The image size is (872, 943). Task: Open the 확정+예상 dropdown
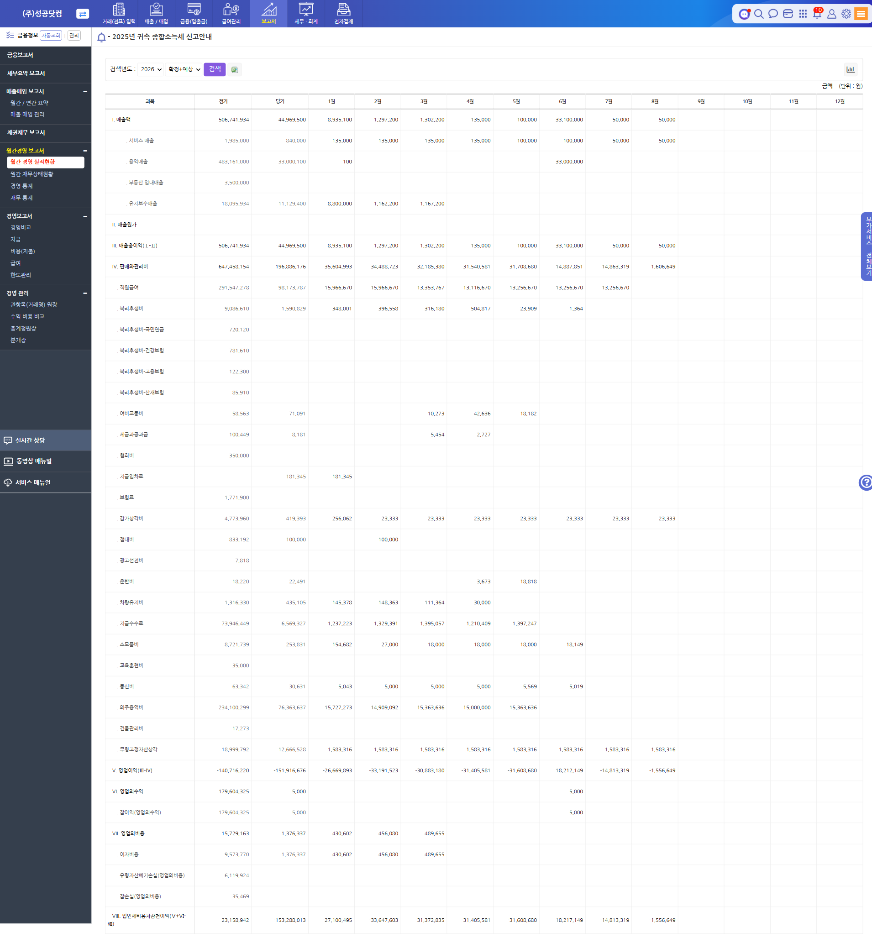pyautogui.click(x=184, y=69)
